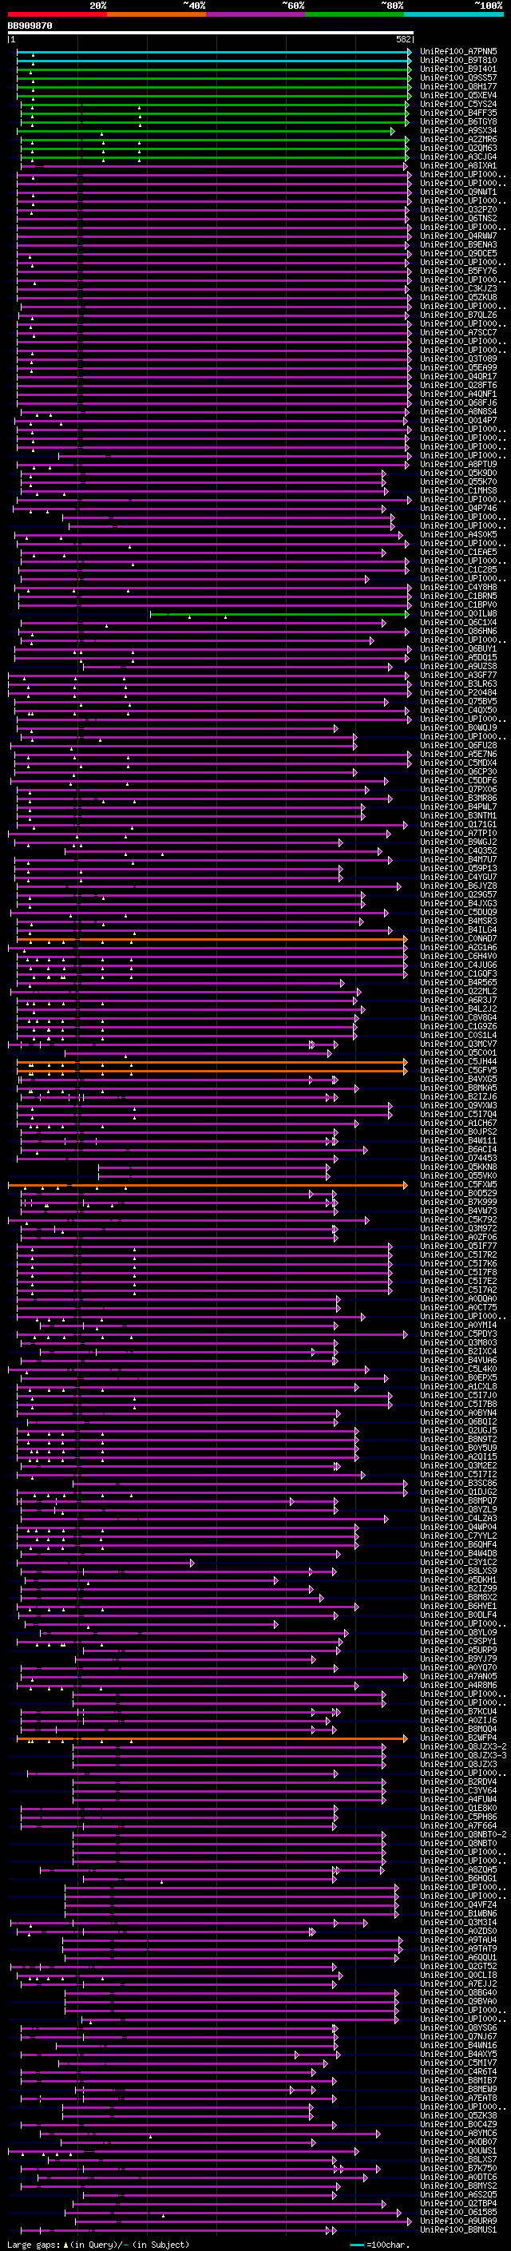The height and width of the screenshot is (2251, 511).
Task: Click the cyan alignment bar for A7PNN5
Action: 213,52
